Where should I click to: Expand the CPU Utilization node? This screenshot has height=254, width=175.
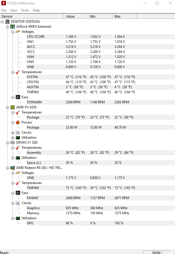pos(13,138)
